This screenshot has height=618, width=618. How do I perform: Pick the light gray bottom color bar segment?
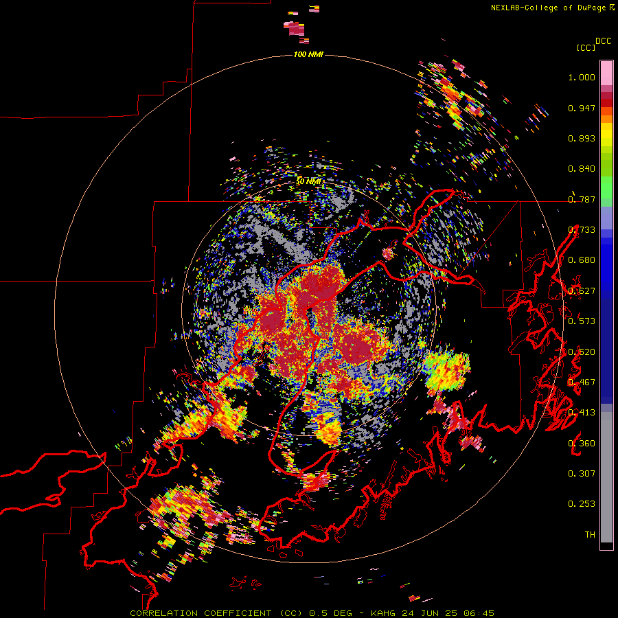click(x=606, y=481)
